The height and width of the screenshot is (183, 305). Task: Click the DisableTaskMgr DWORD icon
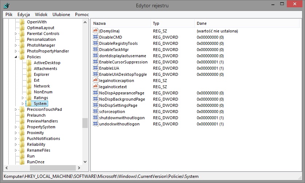tap(95, 50)
